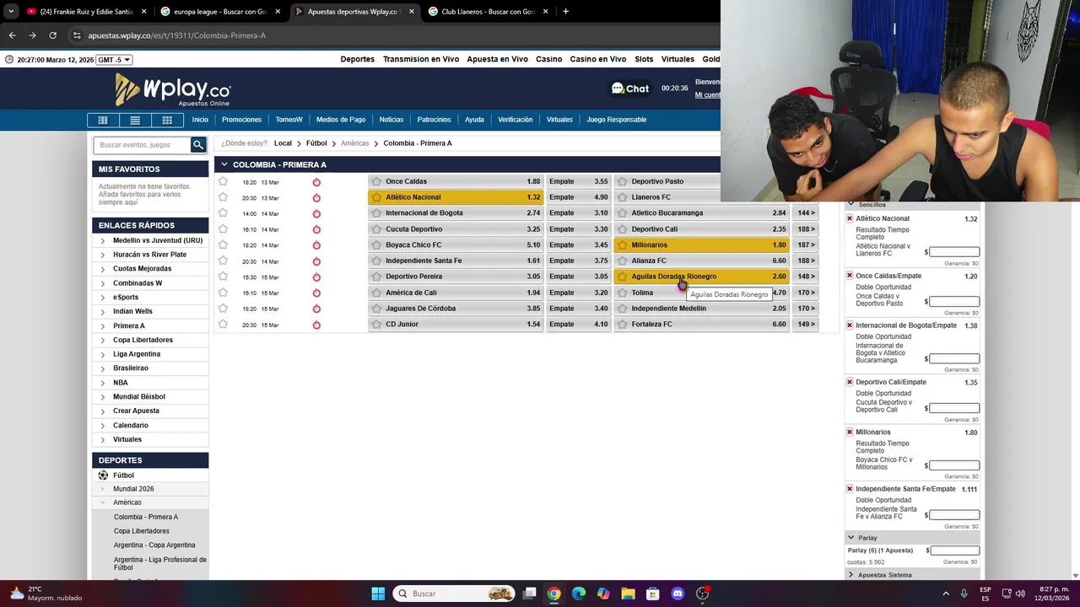Click the Fútbol soccer ball icon in Deportes

103,475
